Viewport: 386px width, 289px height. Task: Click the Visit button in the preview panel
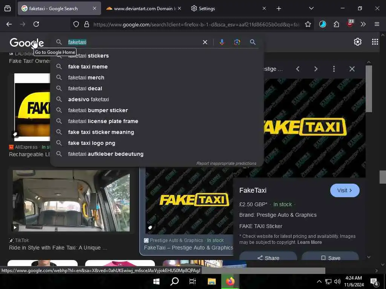point(345,190)
